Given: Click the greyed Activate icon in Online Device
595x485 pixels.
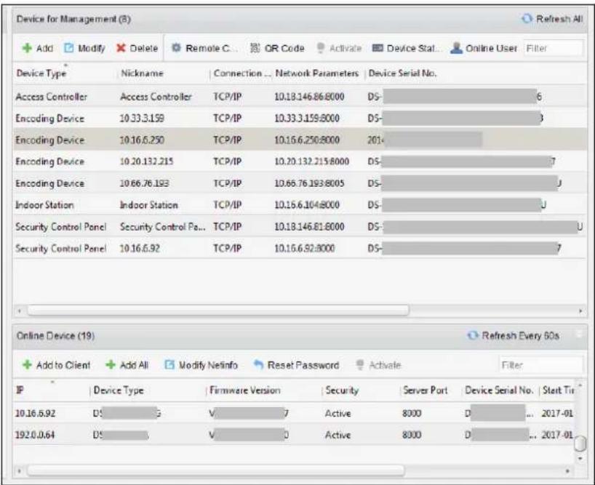Looking at the screenshot, I should 360,365.
